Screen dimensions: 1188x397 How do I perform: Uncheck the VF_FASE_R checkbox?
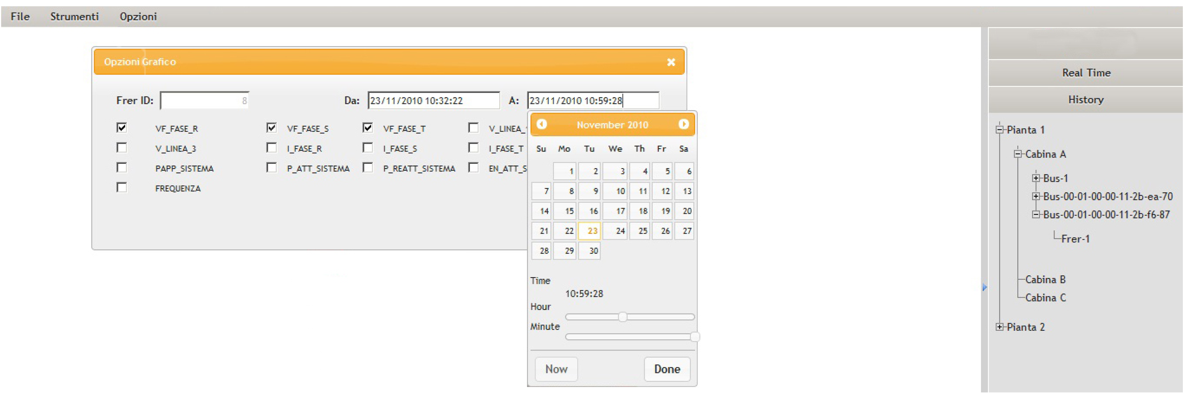122,128
